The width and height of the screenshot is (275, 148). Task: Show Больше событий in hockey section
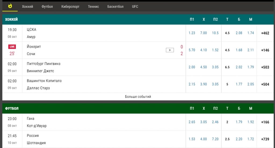click(138, 97)
